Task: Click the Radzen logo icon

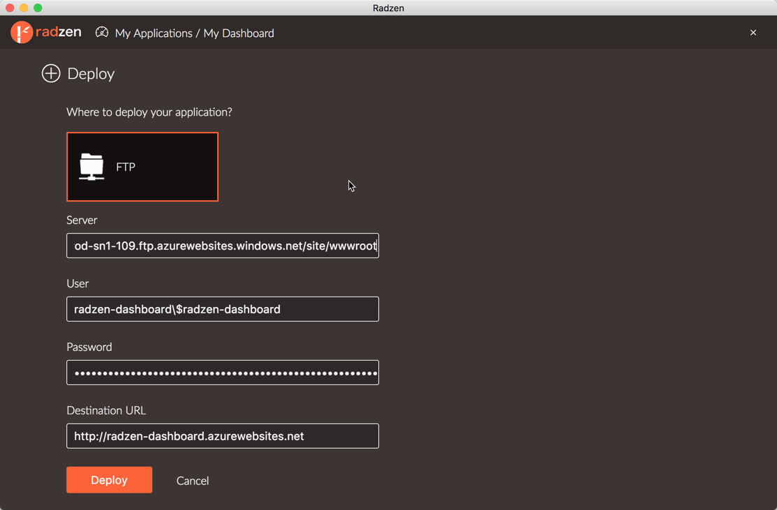Action: [x=22, y=32]
